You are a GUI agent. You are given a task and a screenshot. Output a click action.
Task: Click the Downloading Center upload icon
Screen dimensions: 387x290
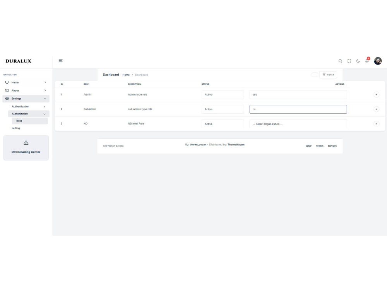[26, 143]
